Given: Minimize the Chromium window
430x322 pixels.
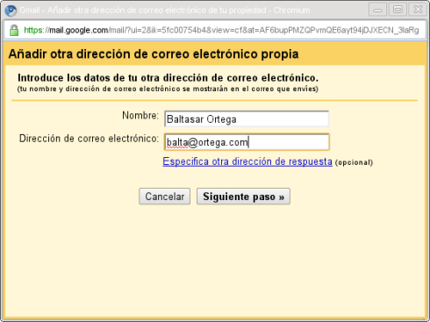Looking at the screenshot, I should coord(377,10).
